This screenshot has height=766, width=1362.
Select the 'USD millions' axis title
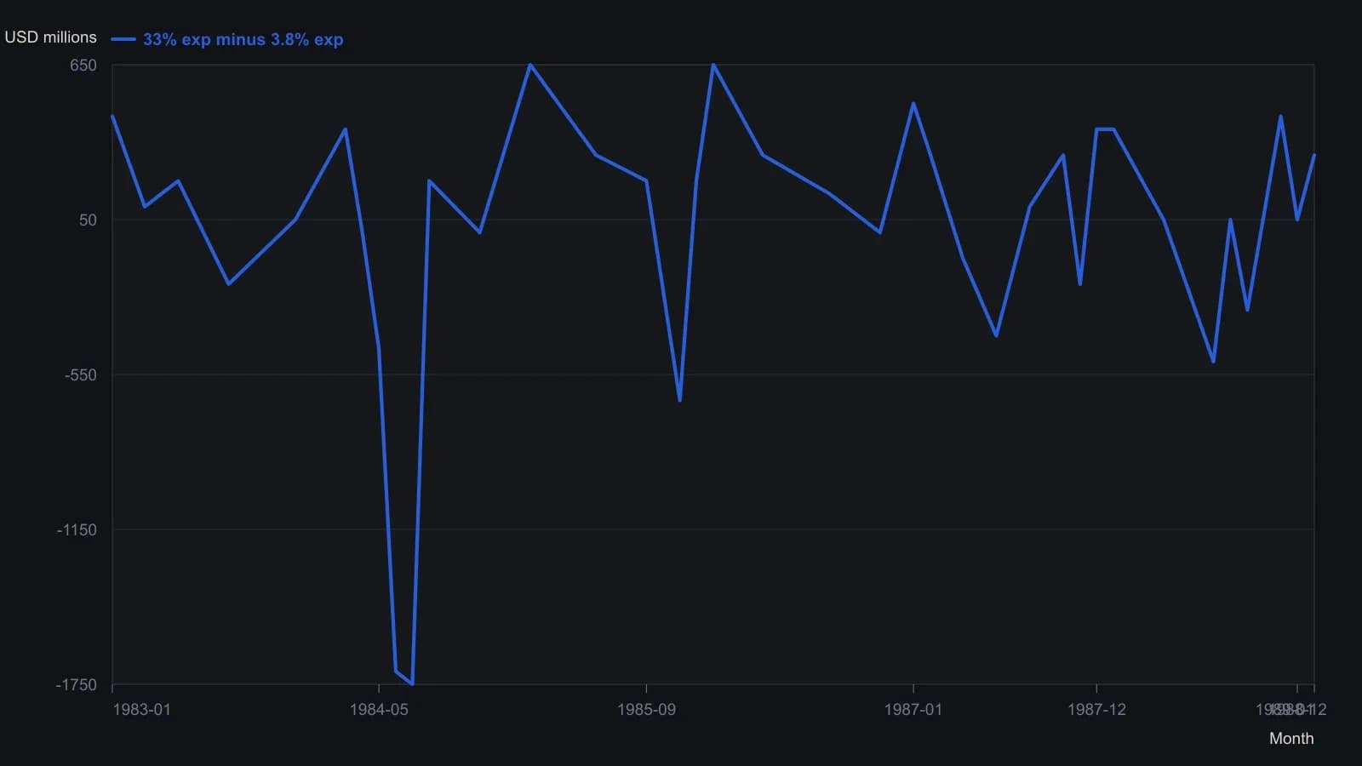51,37
